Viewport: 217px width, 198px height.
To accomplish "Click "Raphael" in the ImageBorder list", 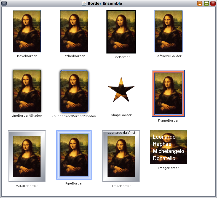I will pos(163,144).
